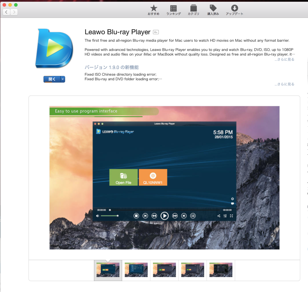Screen dimensions: 308x292
Task: Click the share icon in player
Action: click(219, 216)
